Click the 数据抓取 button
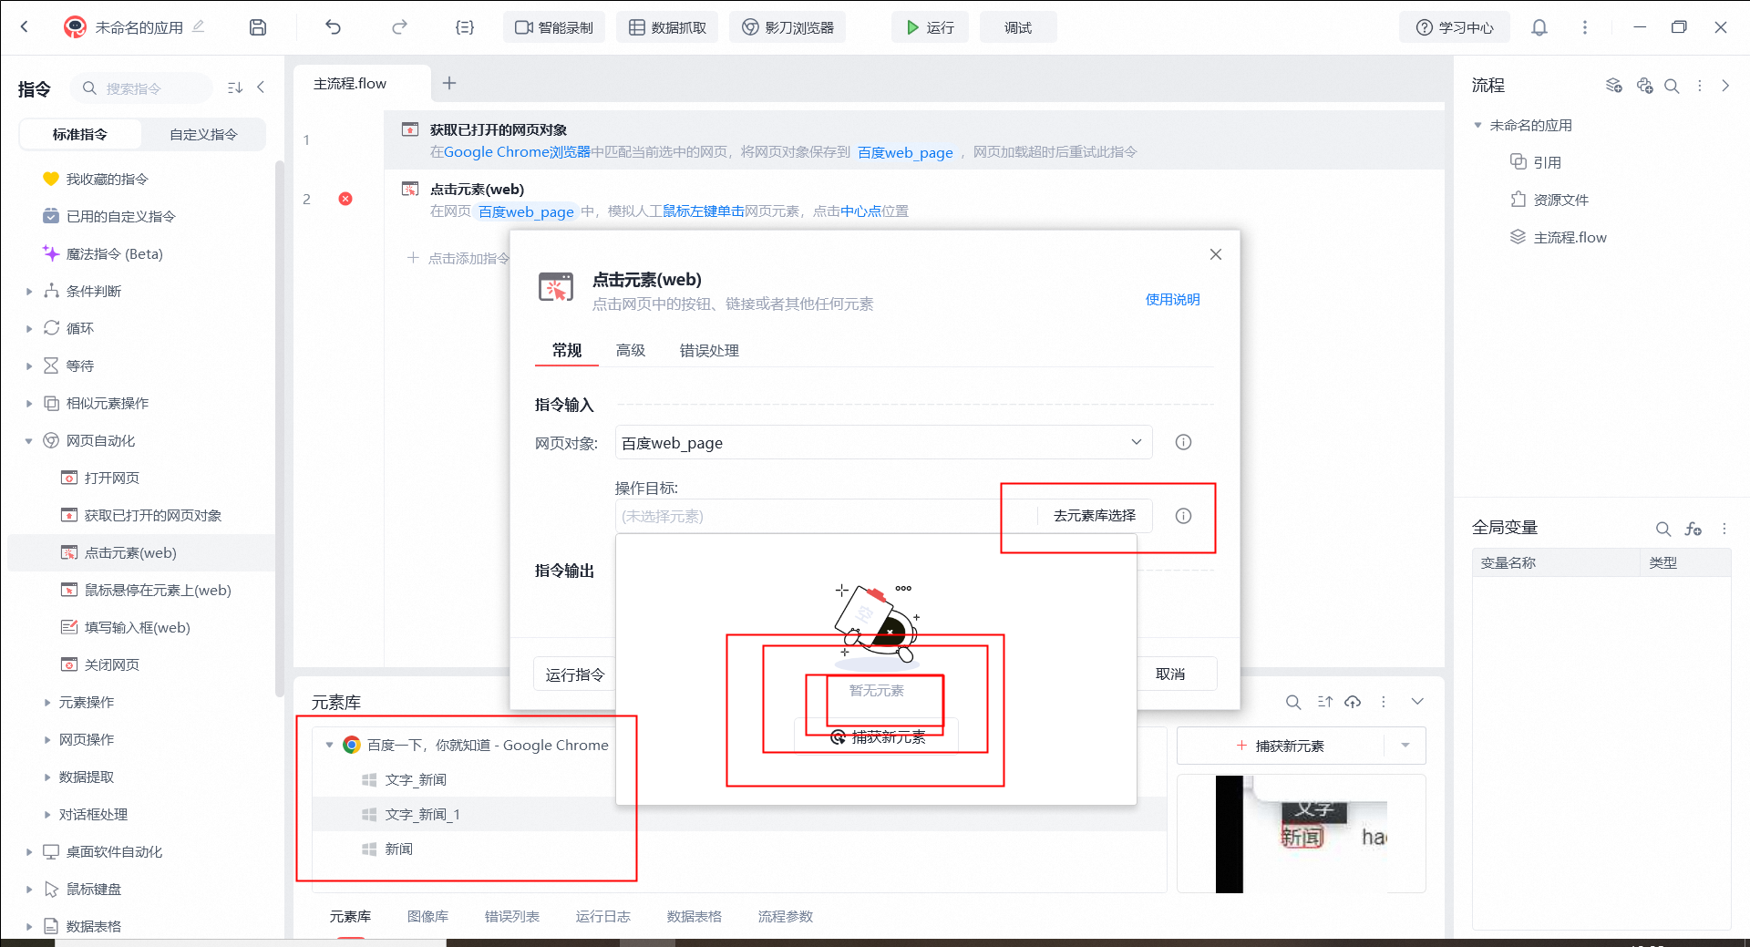The height and width of the screenshot is (947, 1750). (x=667, y=27)
